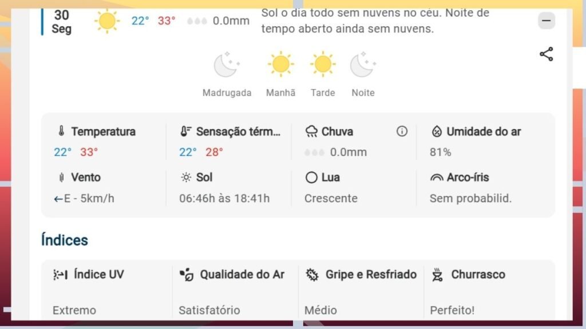Click the Sol sunrise and sunset times
This screenshot has height=329, width=586.
(224, 198)
